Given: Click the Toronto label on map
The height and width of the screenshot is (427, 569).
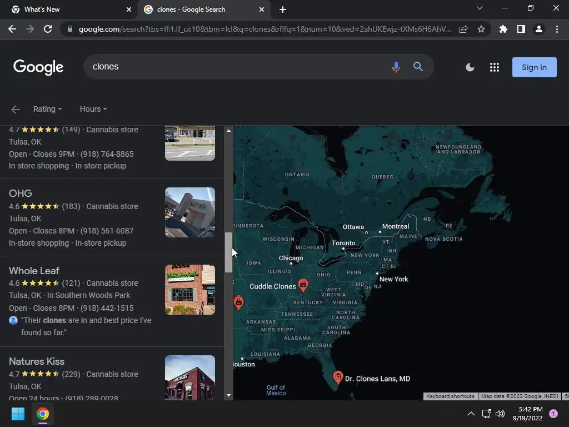Looking at the screenshot, I should 343,244.
